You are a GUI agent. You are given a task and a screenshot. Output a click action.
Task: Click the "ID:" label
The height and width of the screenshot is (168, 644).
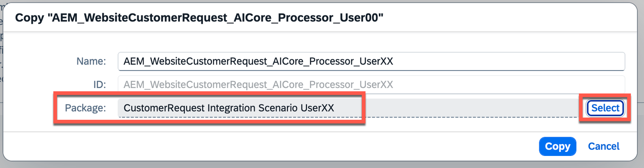tap(98, 84)
